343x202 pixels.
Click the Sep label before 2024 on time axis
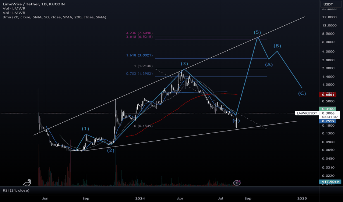tap(86, 198)
